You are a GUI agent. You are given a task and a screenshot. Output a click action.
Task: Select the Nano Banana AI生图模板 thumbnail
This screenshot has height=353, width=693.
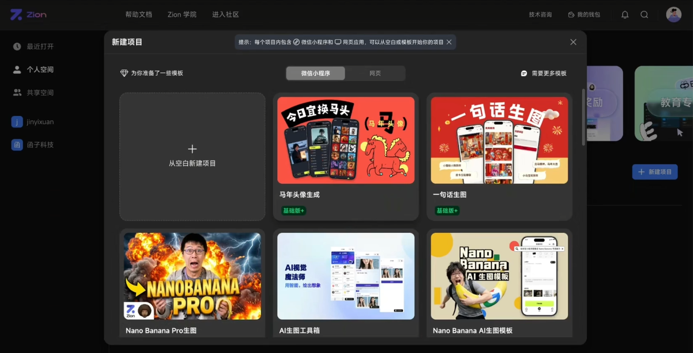tap(499, 276)
